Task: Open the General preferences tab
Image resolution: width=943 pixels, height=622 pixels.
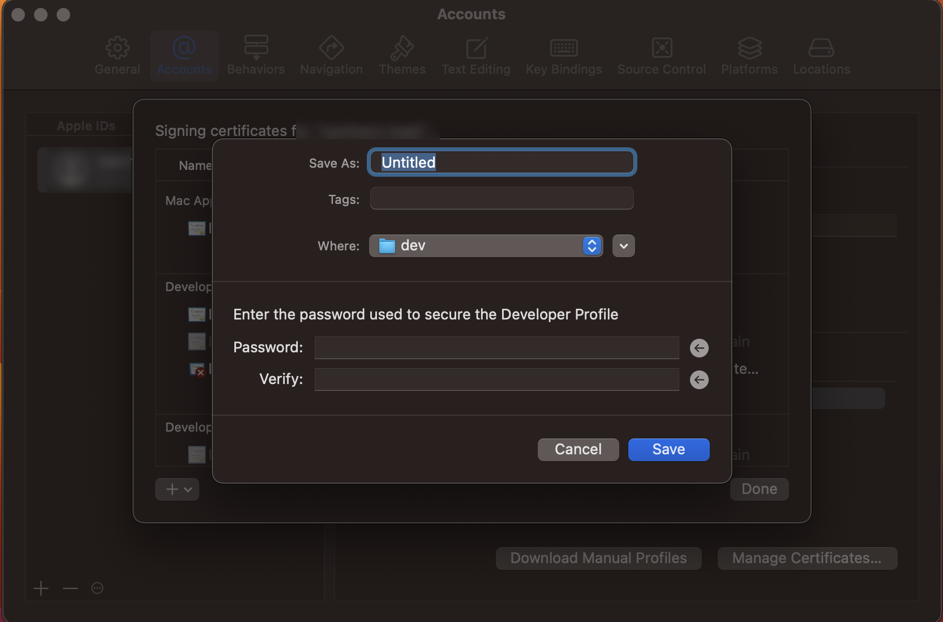Action: point(117,56)
